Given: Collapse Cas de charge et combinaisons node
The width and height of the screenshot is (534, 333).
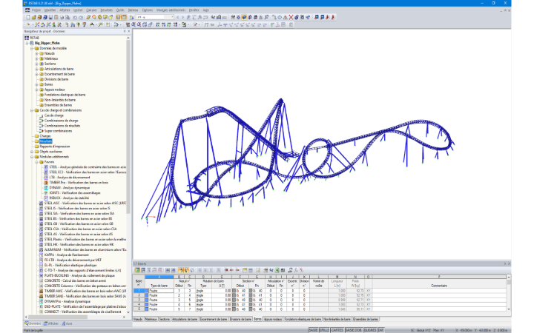Looking at the screenshot, I should tap(32, 110).
